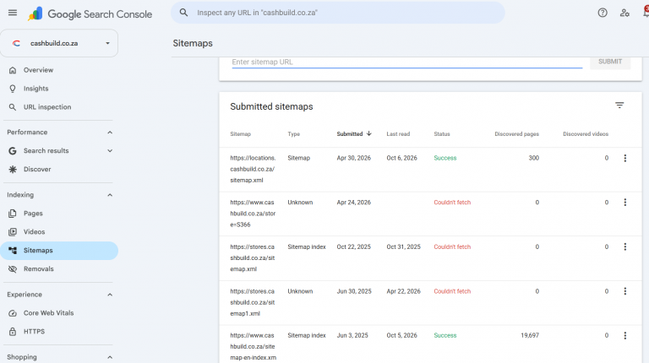Click the Submitted sort arrow icon
The width and height of the screenshot is (649, 363).
tap(368, 133)
